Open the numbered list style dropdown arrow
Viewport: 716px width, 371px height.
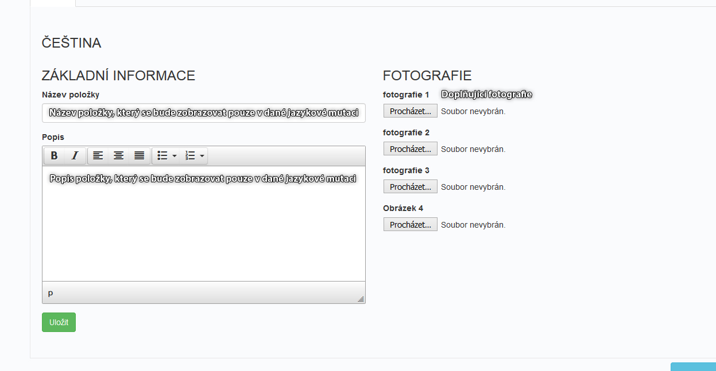tap(202, 156)
